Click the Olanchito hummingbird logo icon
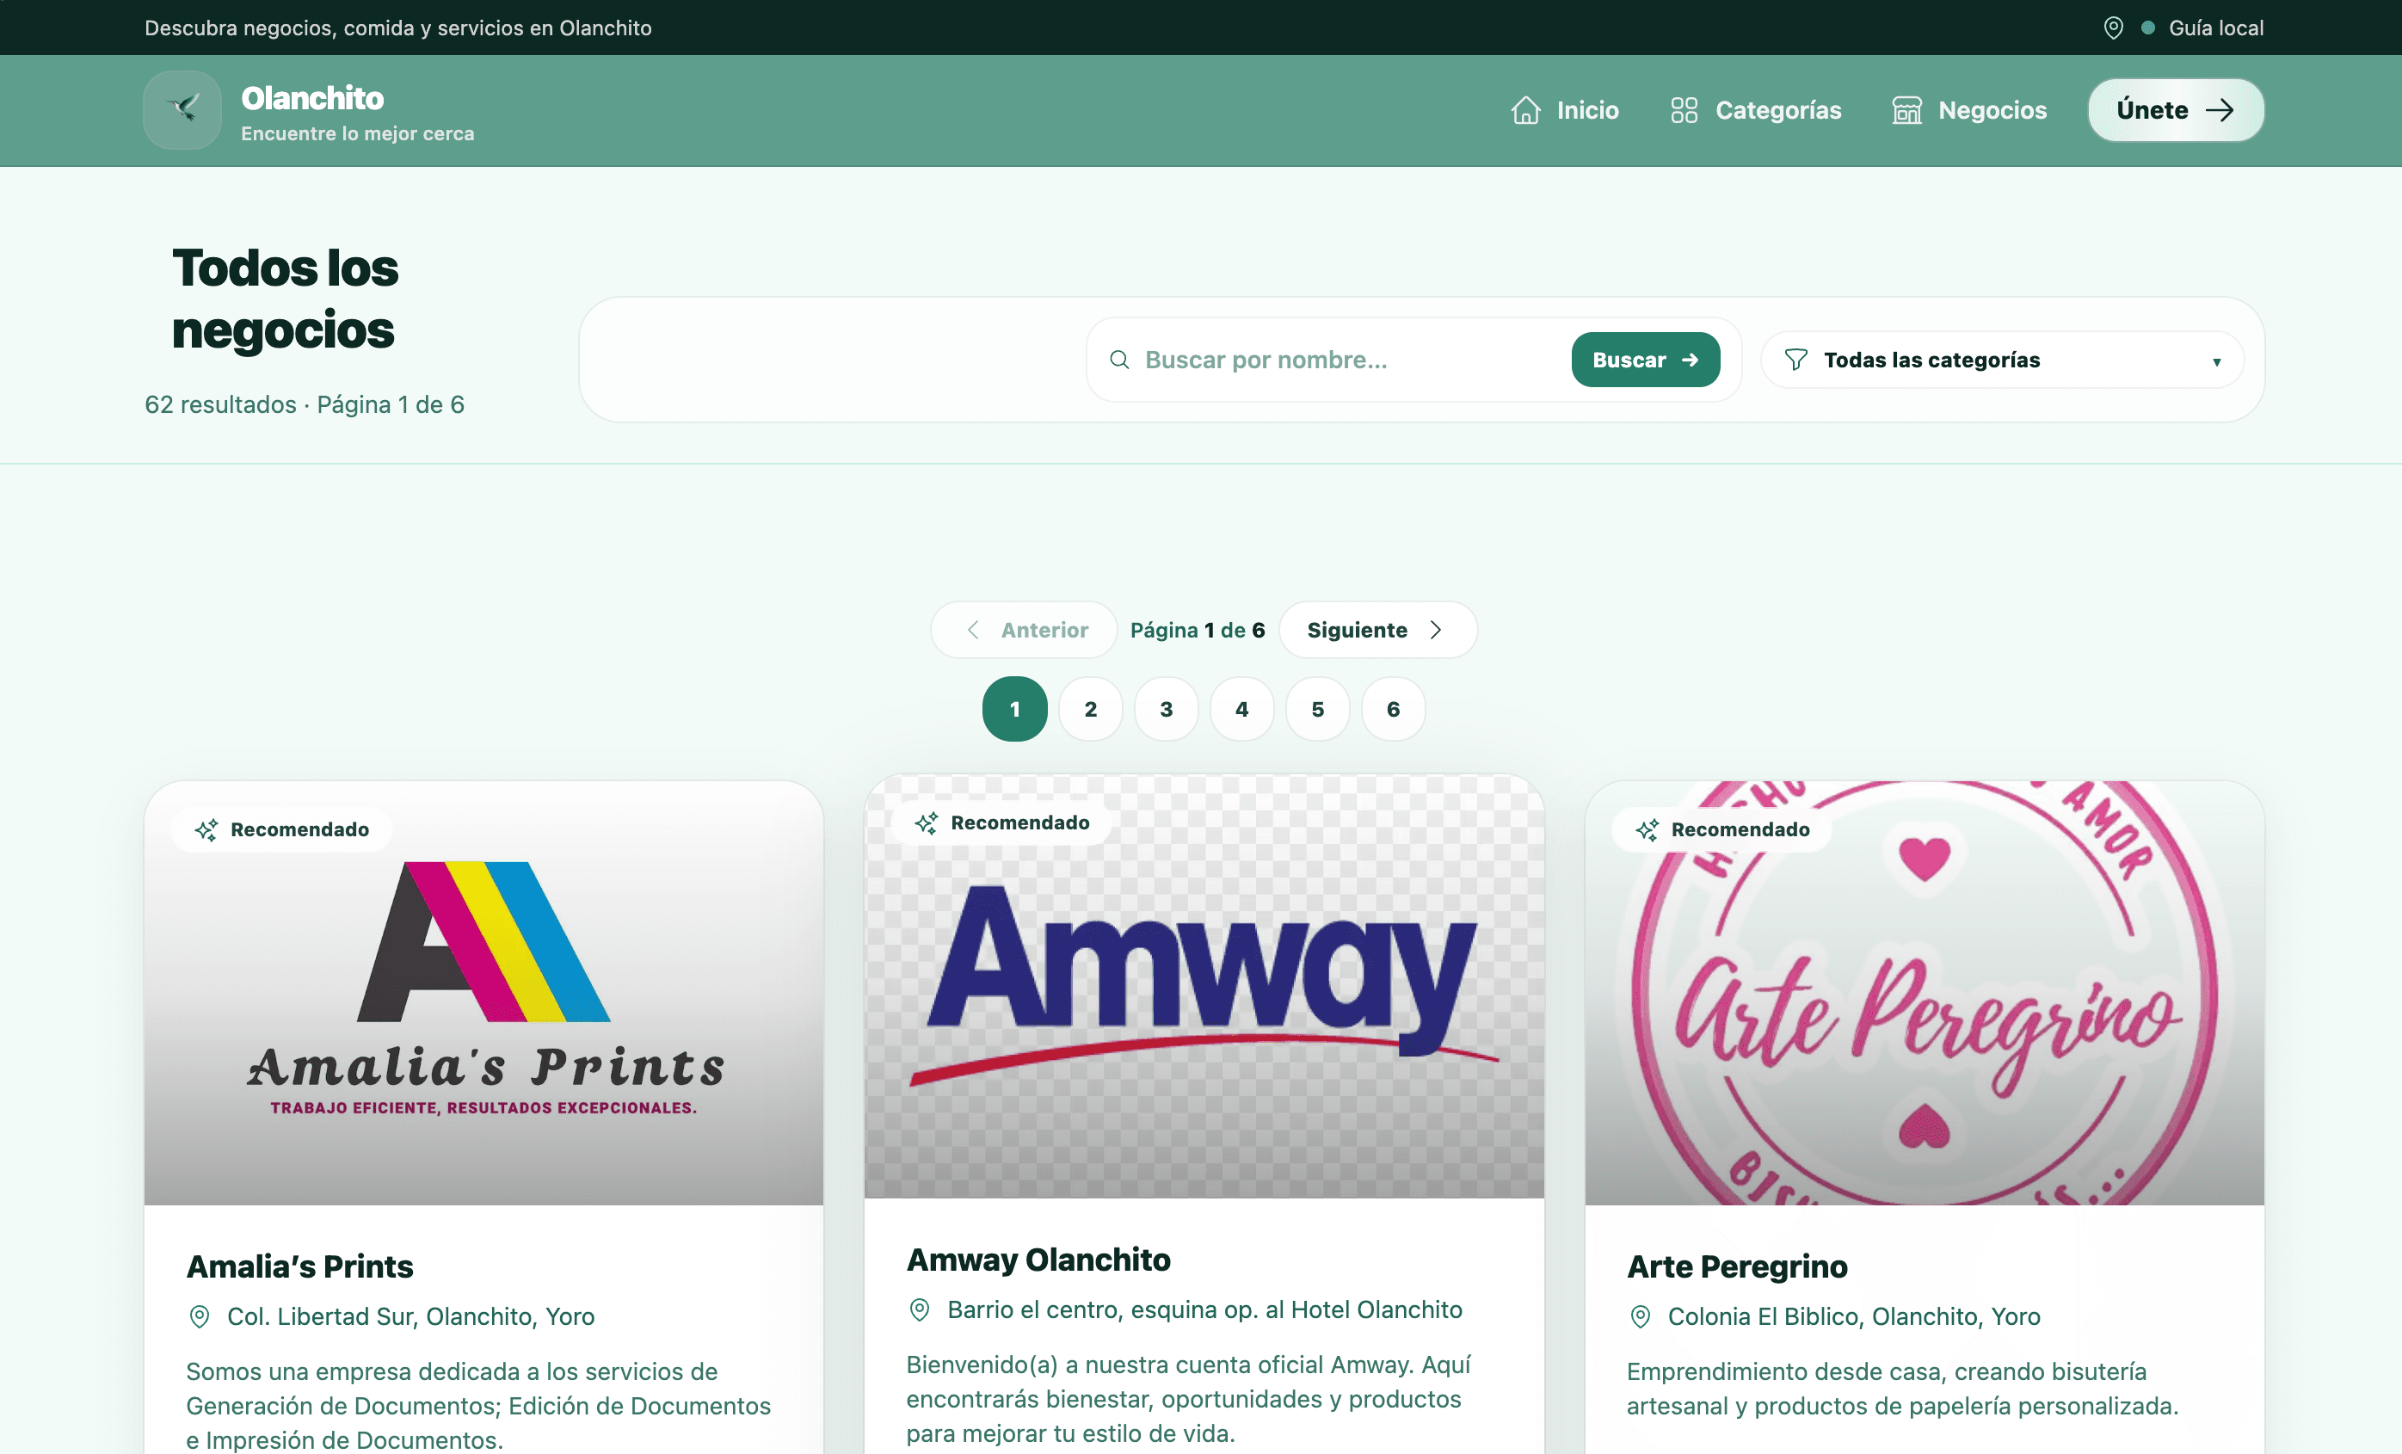Image resolution: width=2402 pixels, height=1454 pixels. 182,109
